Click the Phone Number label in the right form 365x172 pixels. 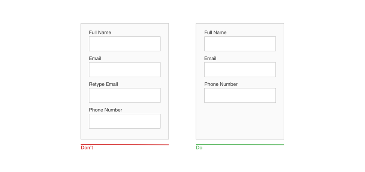(x=221, y=84)
